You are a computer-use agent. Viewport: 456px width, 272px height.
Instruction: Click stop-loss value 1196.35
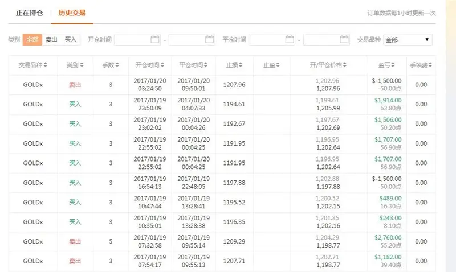click(234, 222)
